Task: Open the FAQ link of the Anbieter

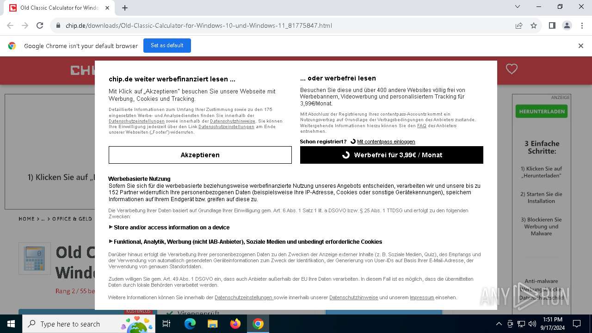Action: coord(421,125)
